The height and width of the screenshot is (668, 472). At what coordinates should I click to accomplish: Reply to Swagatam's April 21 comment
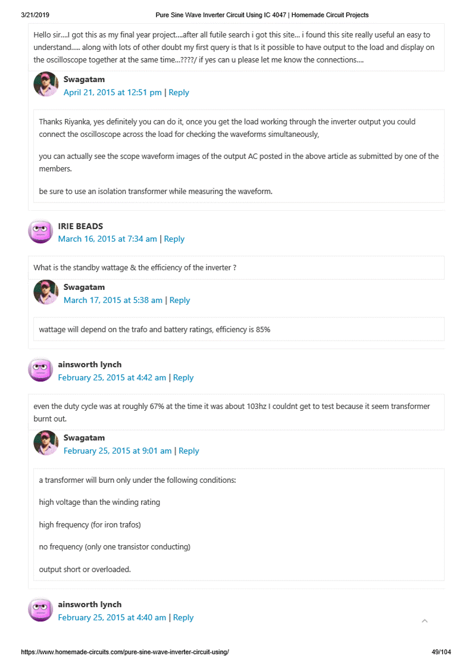[179, 92]
